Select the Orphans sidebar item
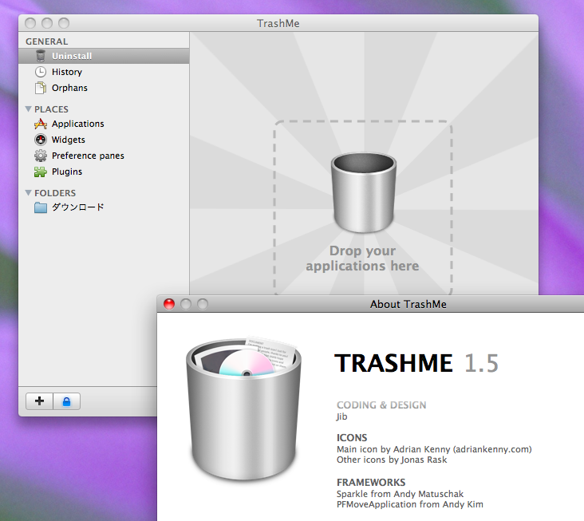 point(69,88)
